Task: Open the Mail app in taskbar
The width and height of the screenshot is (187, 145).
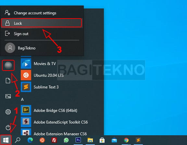Action: click(x=114, y=140)
